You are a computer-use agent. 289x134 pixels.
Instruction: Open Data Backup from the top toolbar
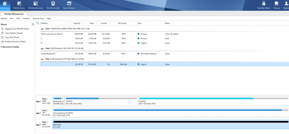5,5
